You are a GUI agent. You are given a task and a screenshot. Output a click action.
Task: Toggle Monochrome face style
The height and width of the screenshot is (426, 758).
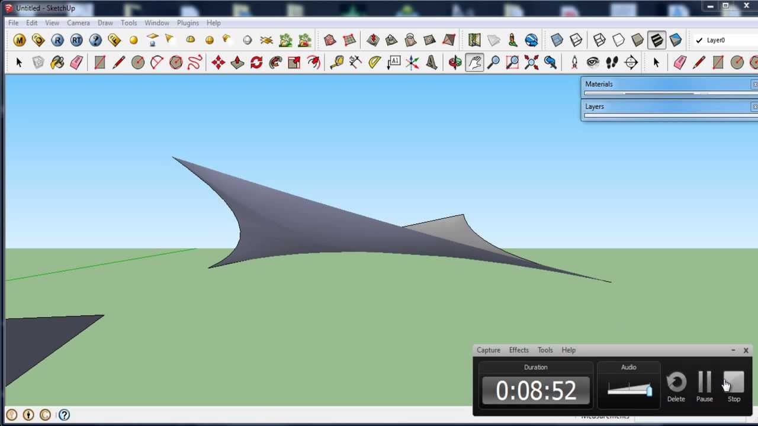[x=675, y=40]
